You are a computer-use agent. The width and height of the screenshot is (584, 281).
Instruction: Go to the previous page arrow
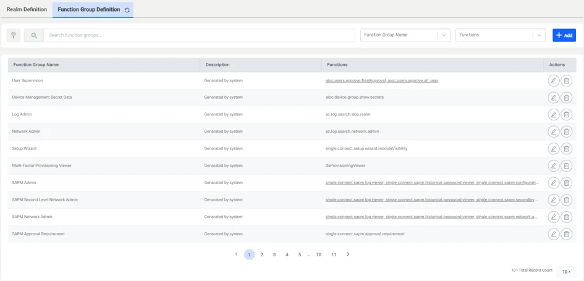point(236,254)
